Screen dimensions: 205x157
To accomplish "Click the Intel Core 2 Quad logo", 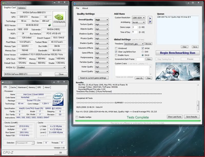I will pos(58,99).
